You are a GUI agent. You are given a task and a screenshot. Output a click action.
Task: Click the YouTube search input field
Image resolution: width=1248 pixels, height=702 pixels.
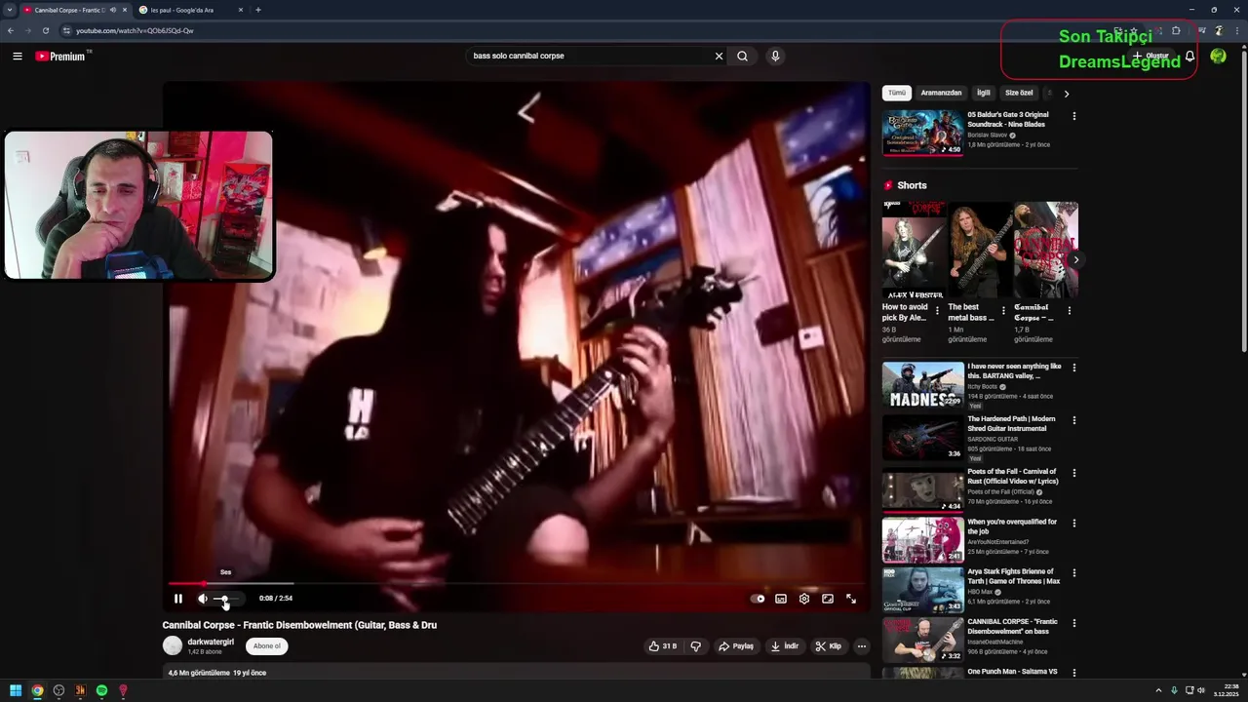click(590, 56)
